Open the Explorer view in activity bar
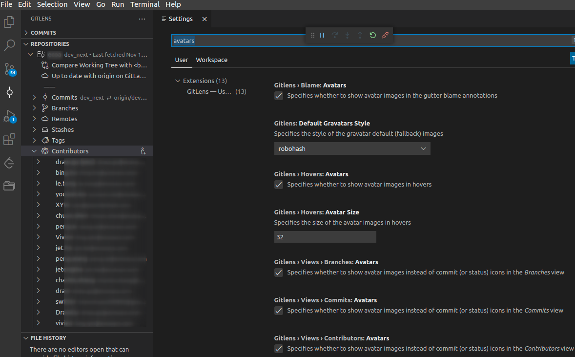 tap(9, 22)
